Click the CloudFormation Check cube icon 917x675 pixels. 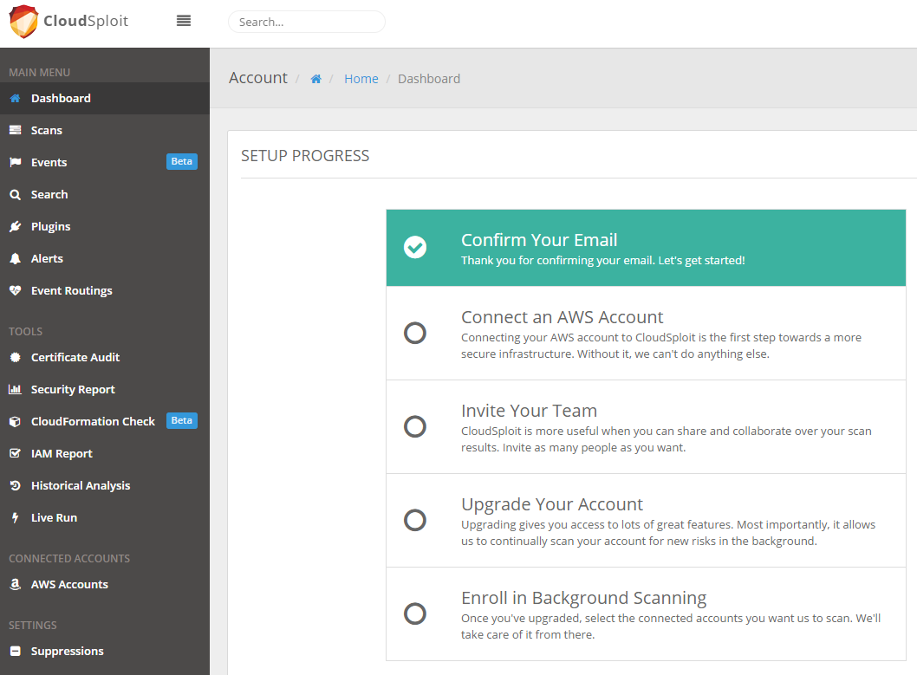pyautogui.click(x=16, y=421)
